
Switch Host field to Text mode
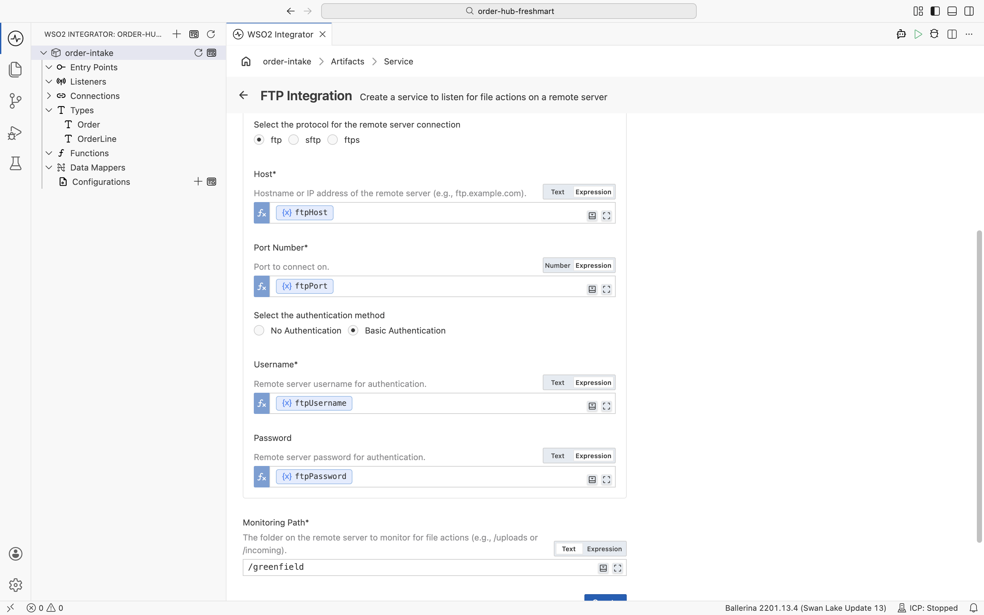[x=557, y=192]
